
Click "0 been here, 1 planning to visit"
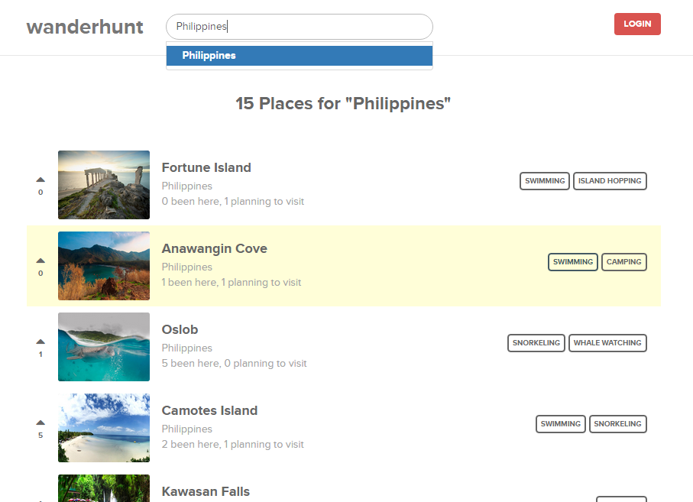click(233, 202)
